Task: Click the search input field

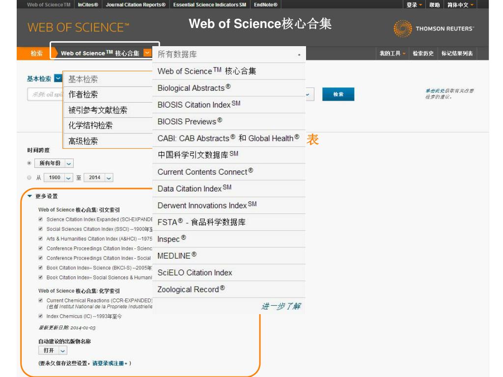Action: coord(45,95)
